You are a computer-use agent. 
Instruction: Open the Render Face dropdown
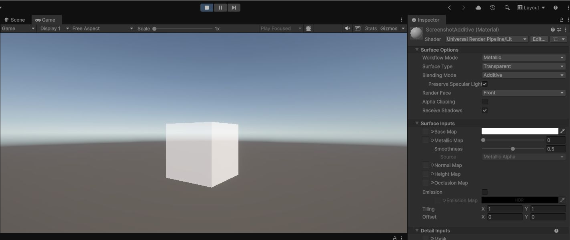(524, 93)
